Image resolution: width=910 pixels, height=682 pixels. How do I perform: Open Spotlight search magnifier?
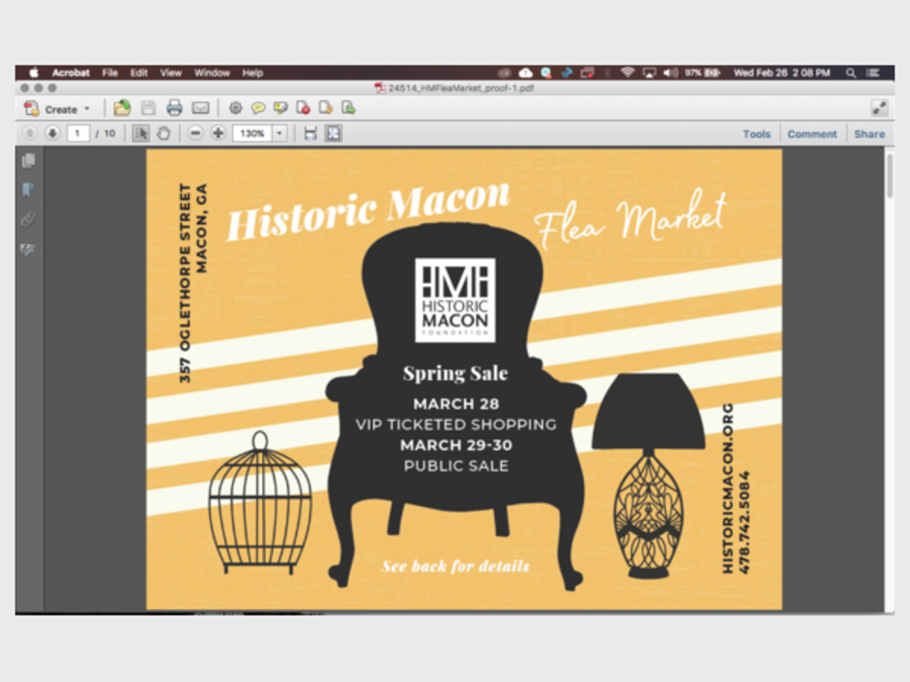click(851, 73)
